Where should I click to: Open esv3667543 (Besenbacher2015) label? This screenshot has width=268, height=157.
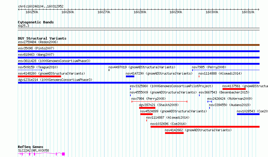tap(224, 92)
